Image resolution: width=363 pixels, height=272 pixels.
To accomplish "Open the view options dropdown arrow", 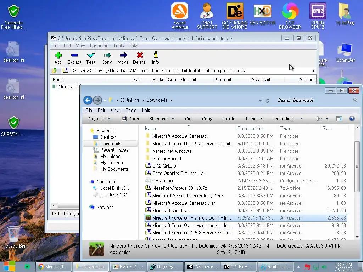I will pyautogui.click(x=327, y=119).
